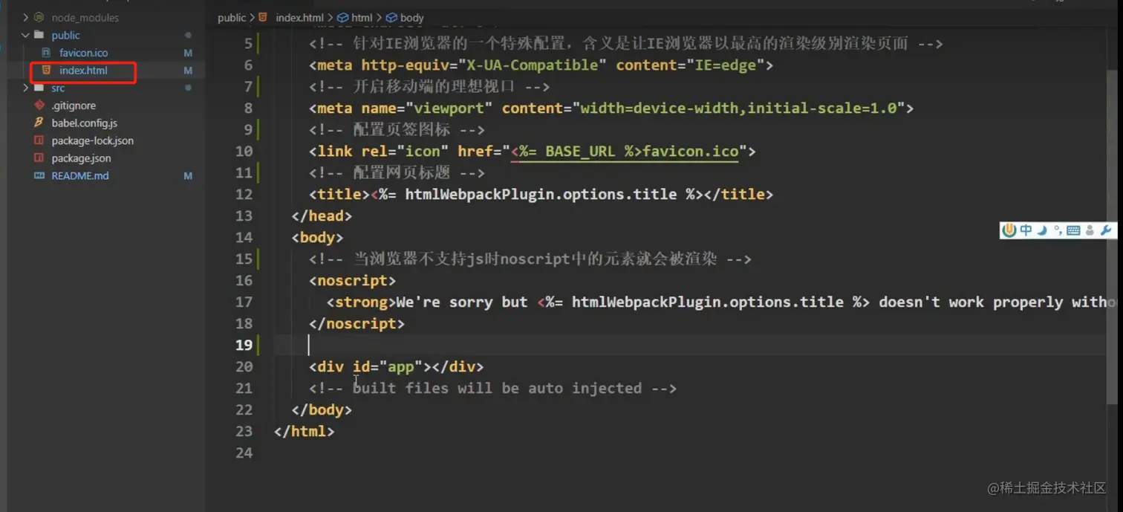Screen dimensions: 1123x512
Task: Click the noscript explanation comment on line 15
Action: tap(530, 259)
